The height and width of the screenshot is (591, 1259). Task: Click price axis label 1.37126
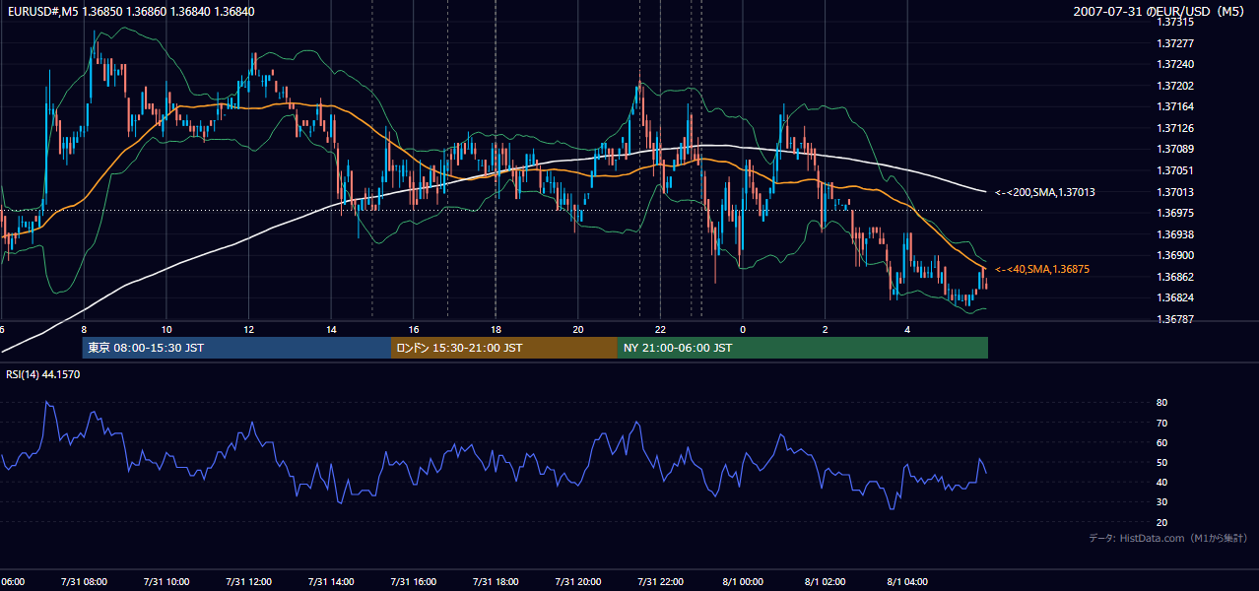click(x=1175, y=128)
